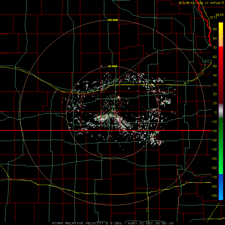Click the -40 value on the velocity scale
This screenshot has height=225, width=225.
pyautogui.click(x=214, y=149)
